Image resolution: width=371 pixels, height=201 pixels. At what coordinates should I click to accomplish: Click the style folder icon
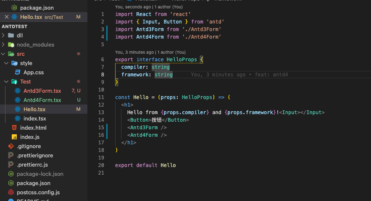click(14, 63)
